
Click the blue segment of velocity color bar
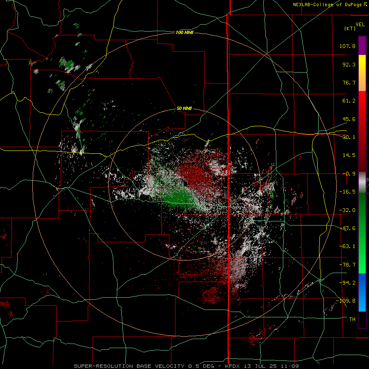pos(362,292)
